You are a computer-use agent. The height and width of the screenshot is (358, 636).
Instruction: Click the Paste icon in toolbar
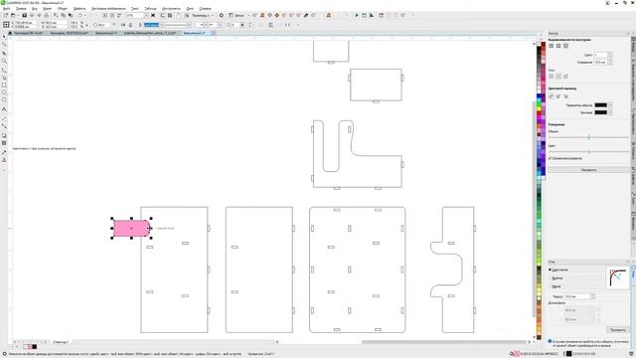pyautogui.click(x=71, y=16)
